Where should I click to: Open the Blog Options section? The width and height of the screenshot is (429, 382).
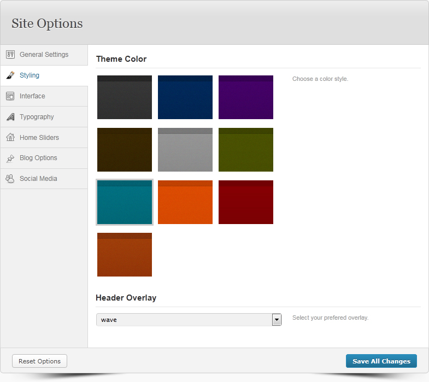coord(38,158)
